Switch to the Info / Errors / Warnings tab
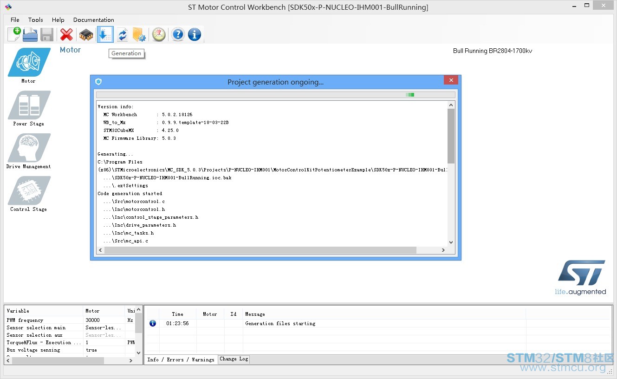617x379 pixels. (181, 359)
